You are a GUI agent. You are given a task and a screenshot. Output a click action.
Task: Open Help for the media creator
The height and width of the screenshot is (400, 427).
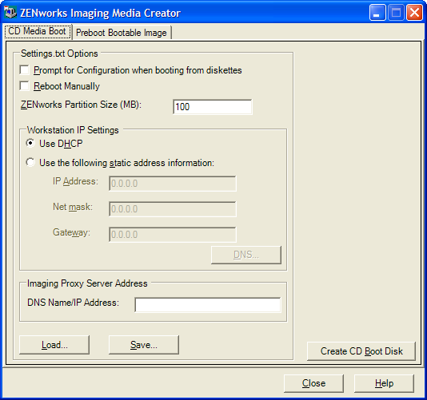click(385, 383)
